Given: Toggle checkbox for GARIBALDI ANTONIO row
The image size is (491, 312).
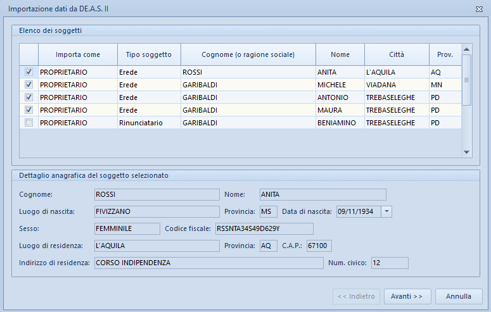Looking at the screenshot, I should coord(29,97).
